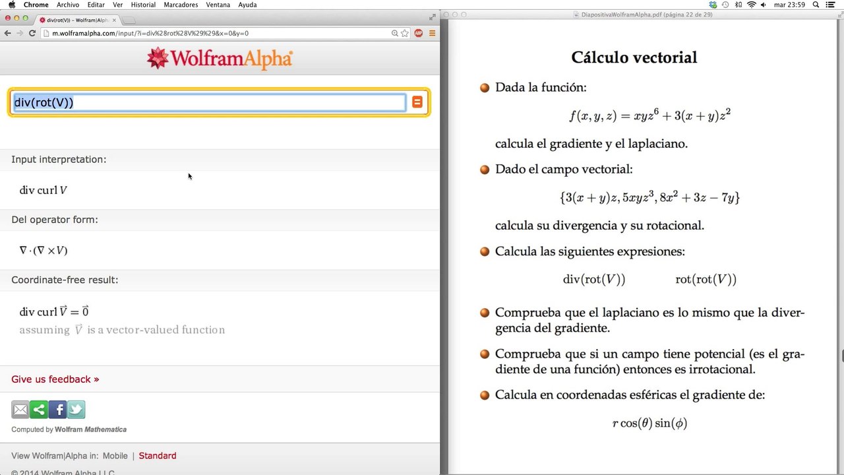The image size is (844, 475).
Task: Open the Ventana menu
Action: coord(218,5)
